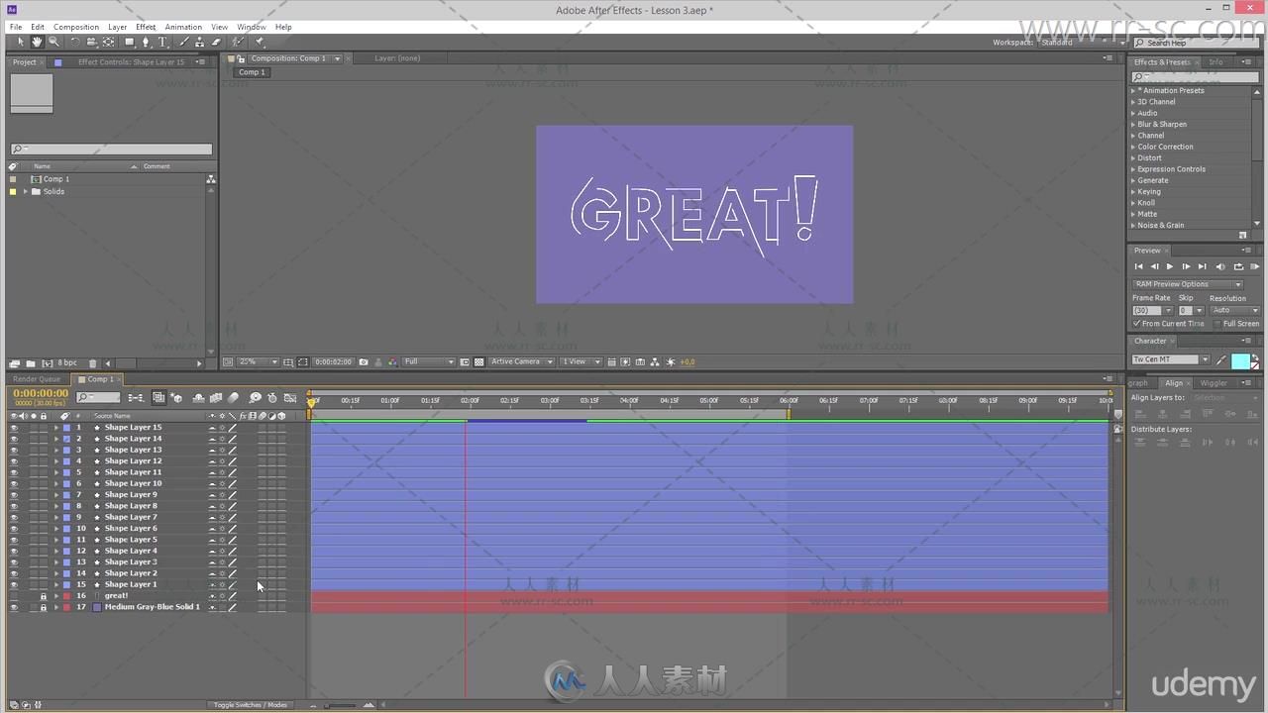Open the Effect menu

coord(146,27)
